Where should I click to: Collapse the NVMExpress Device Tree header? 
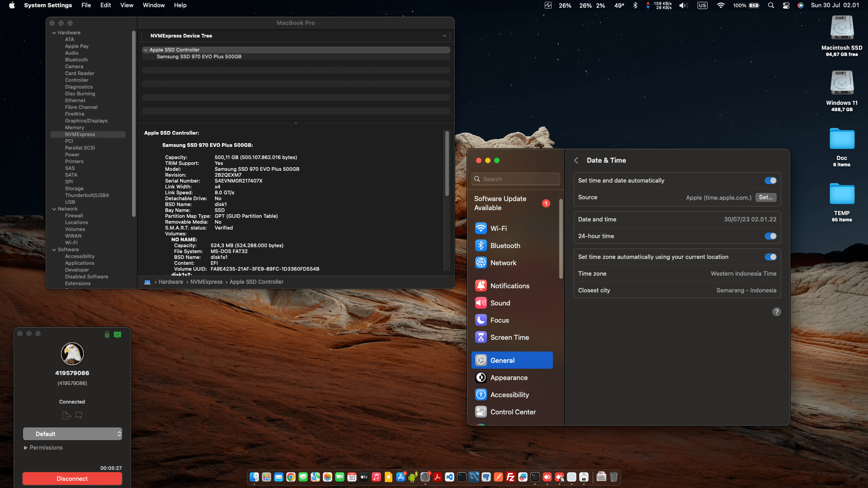[x=444, y=36]
